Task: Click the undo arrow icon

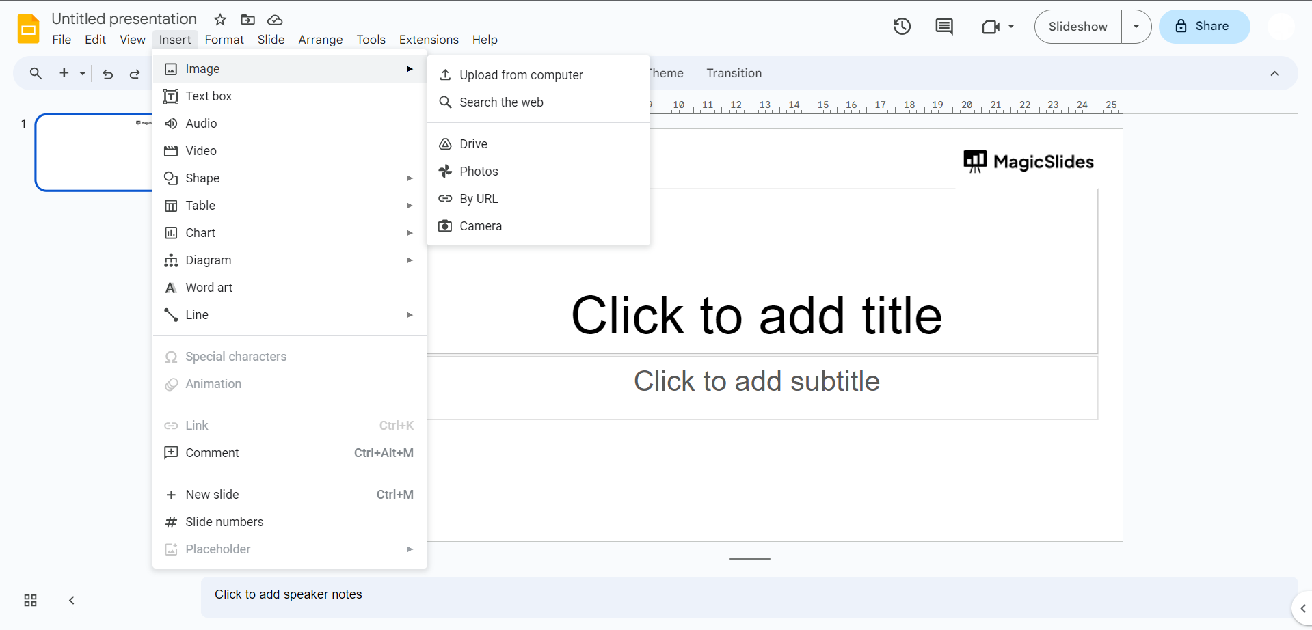Action: 108,74
